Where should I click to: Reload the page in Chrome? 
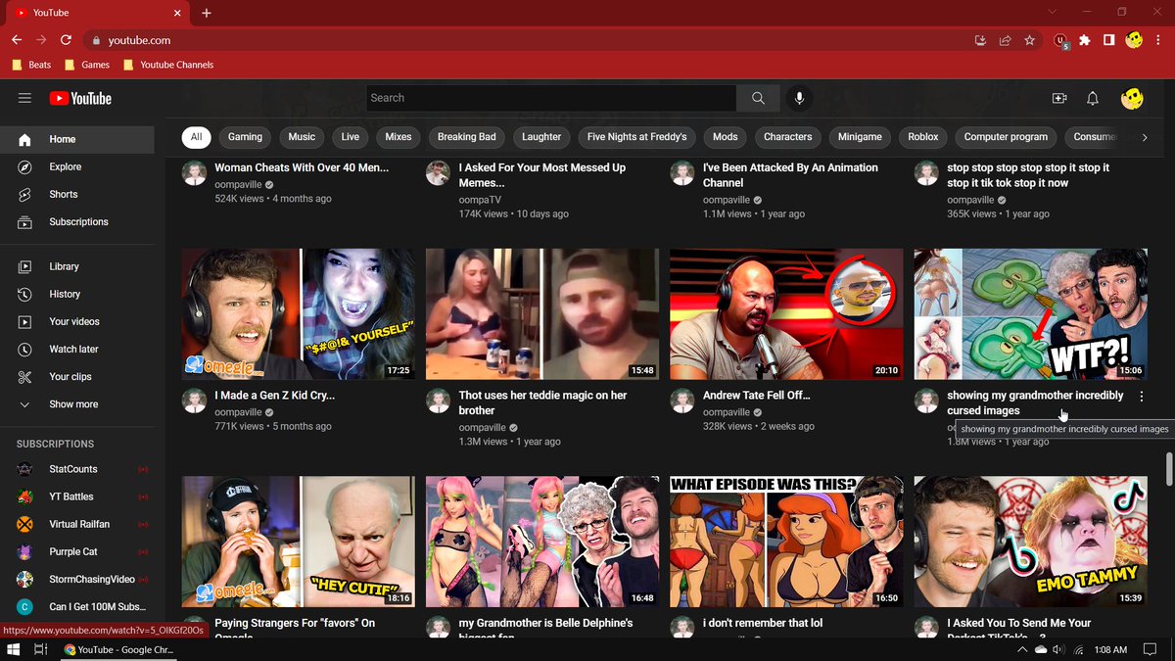tap(66, 40)
